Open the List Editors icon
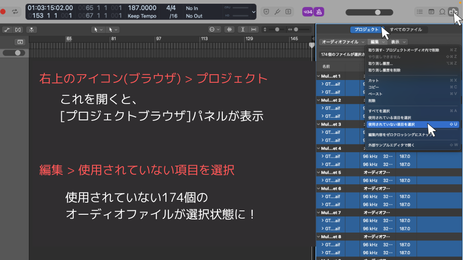463x260 pixels. tap(420, 12)
